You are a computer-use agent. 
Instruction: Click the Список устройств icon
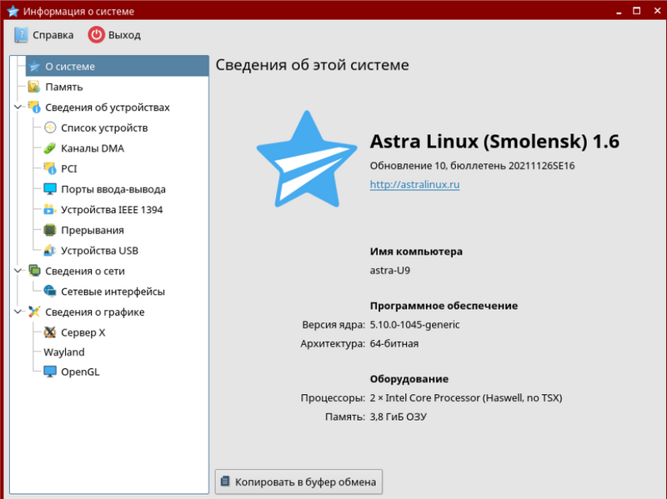(50, 127)
